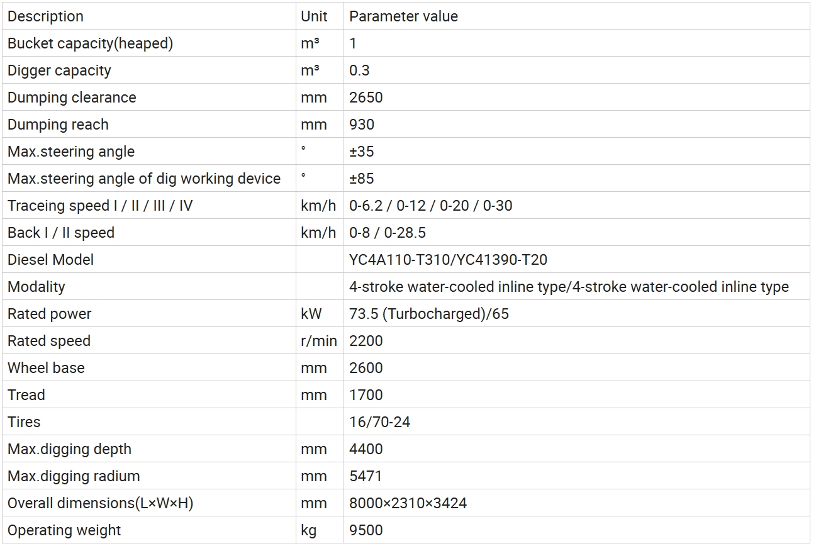This screenshot has width=816, height=551.
Task: Click Max.steering angle of dig working device
Action: [x=144, y=179]
